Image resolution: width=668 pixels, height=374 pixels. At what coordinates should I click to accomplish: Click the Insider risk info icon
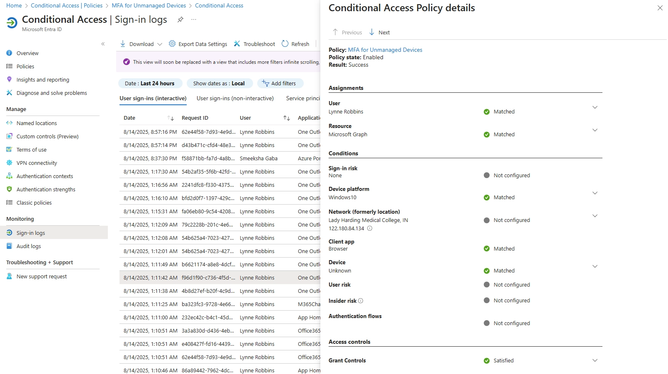click(x=361, y=301)
